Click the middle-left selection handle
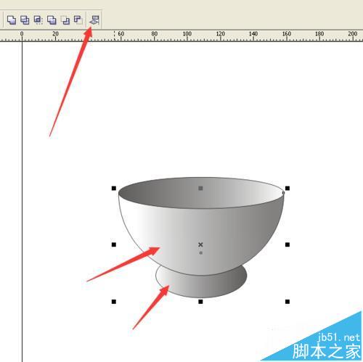Image resolution: width=363 pixels, height=362 pixels. tap(114, 244)
